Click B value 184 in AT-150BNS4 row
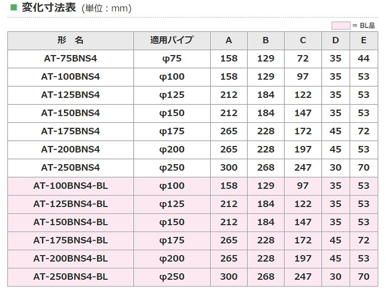 click(x=266, y=113)
